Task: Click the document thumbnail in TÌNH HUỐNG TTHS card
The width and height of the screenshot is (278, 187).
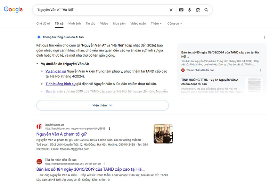Action: pos(254,85)
